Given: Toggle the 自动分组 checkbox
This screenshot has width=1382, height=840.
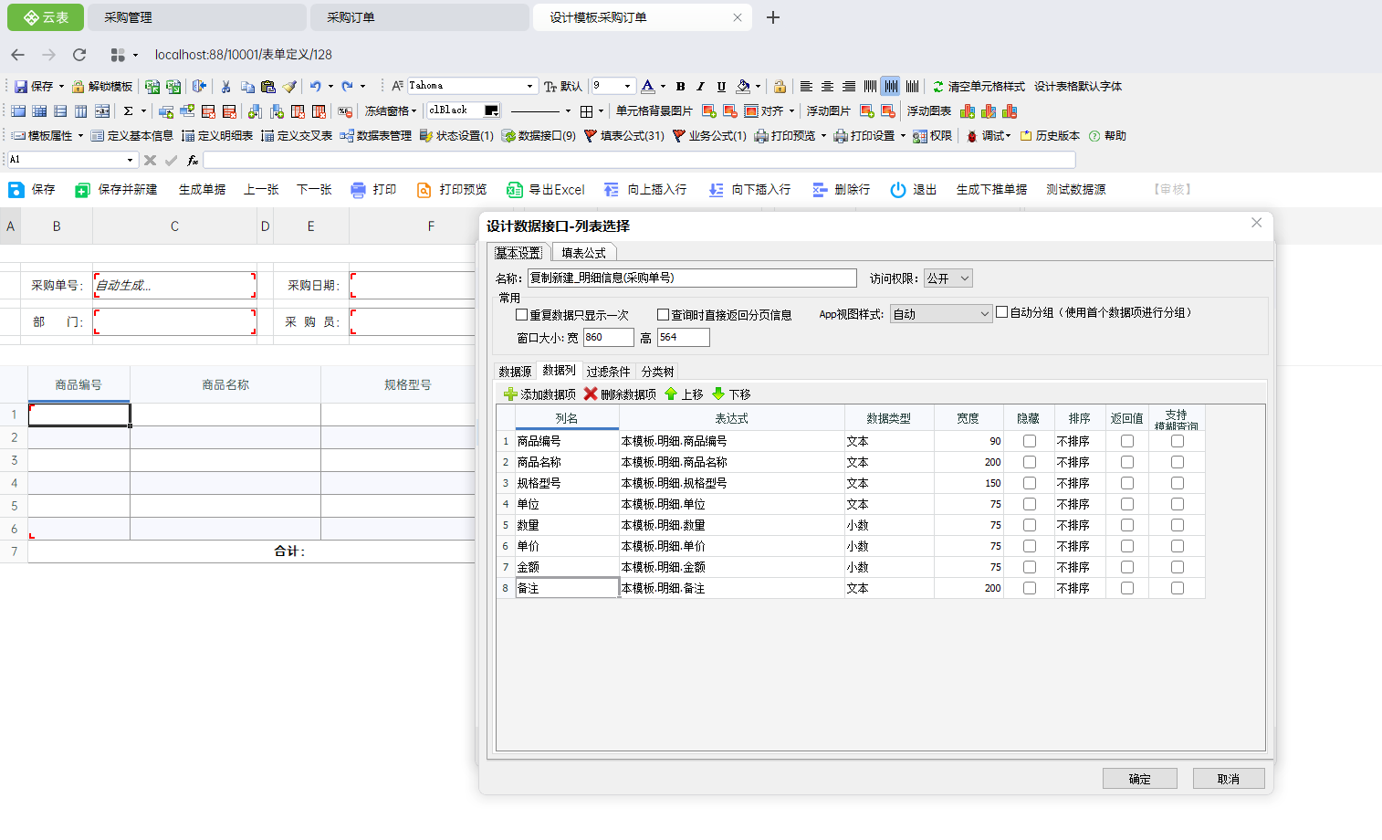Looking at the screenshot, I should tap(1002, 312).
